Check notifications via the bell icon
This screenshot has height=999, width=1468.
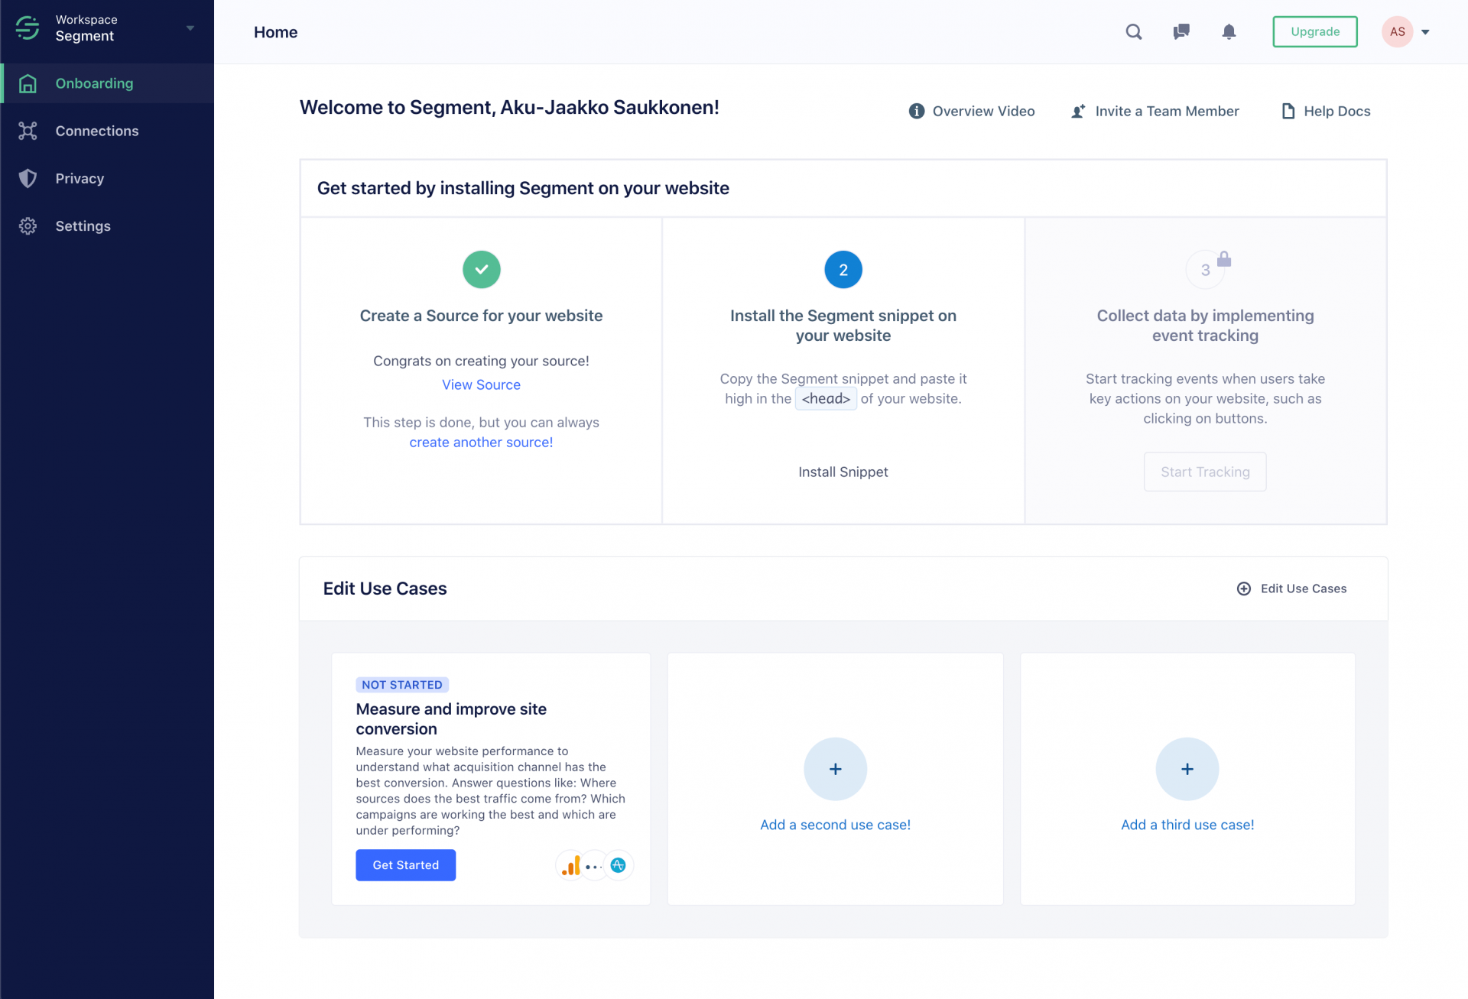coord(1229,31)
